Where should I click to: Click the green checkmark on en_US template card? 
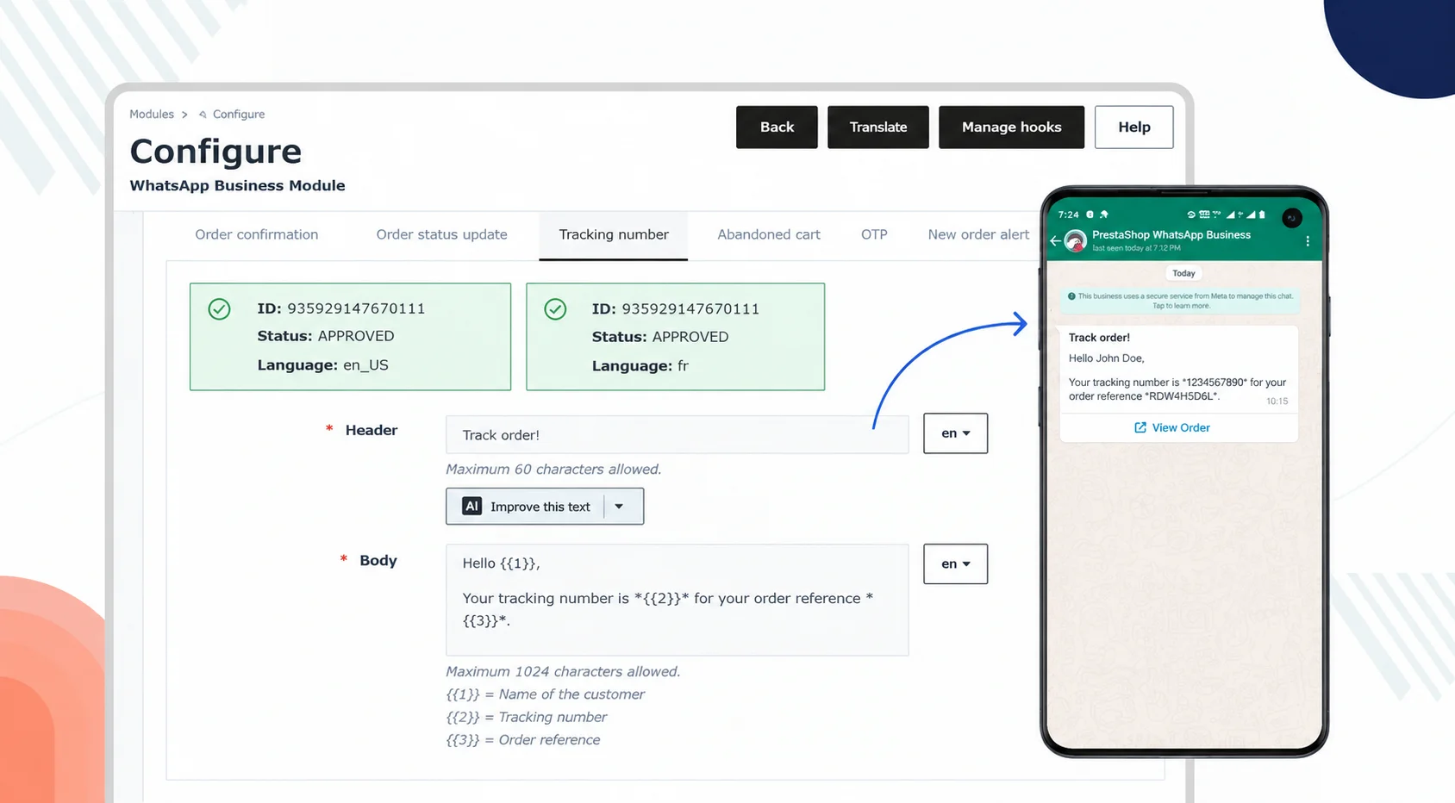pos(220,308)
